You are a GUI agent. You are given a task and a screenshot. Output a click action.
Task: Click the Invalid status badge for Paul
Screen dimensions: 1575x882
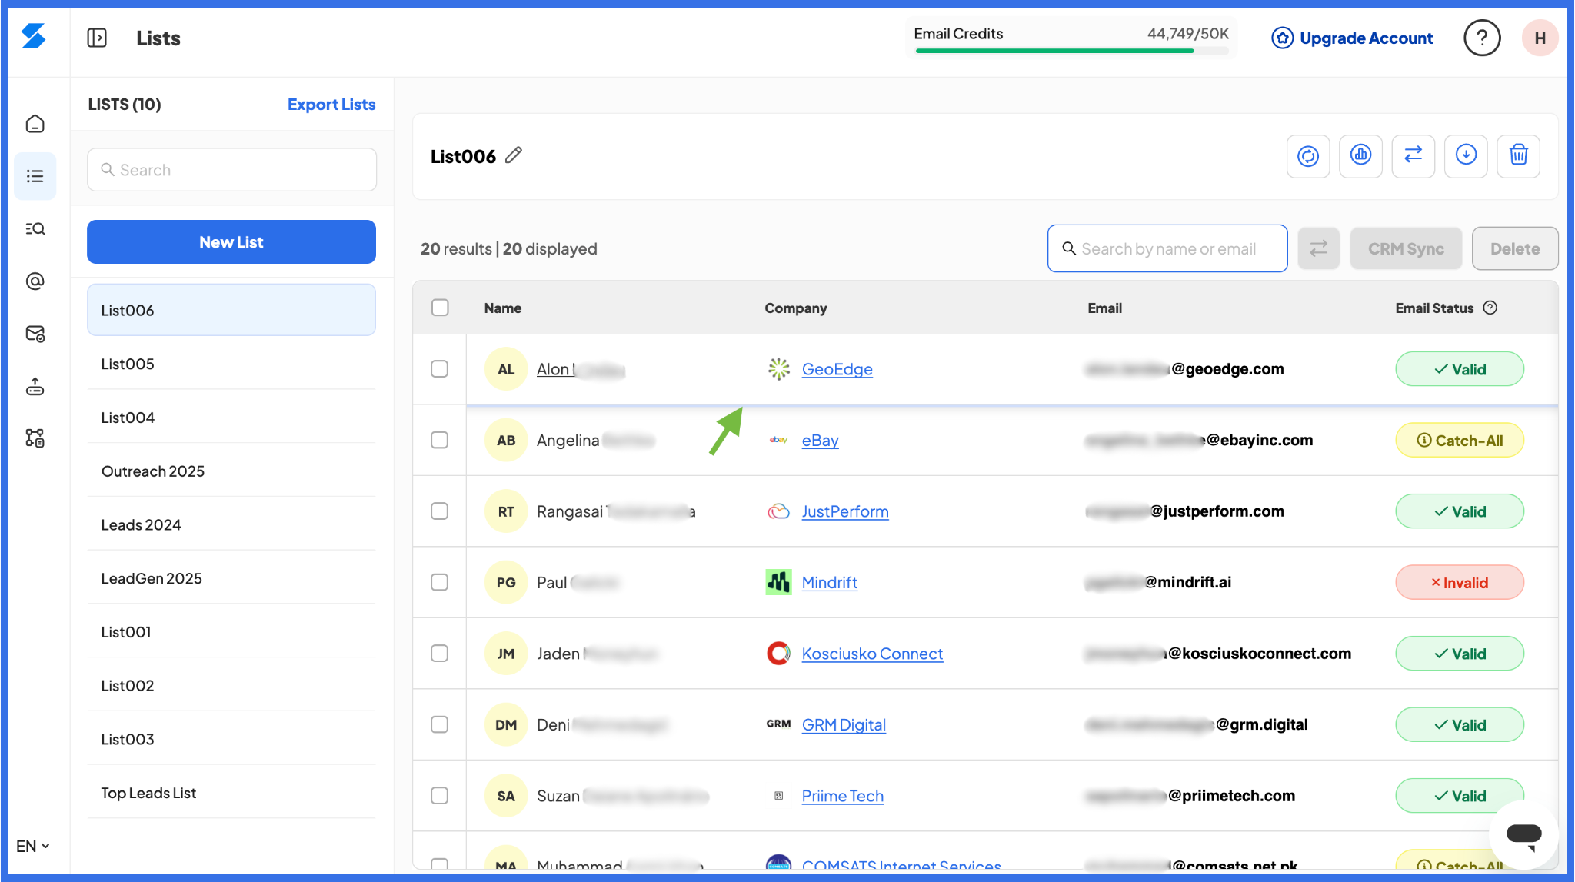point(1460,582)
